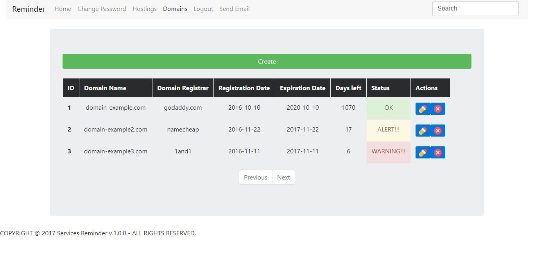
Task: Focus the Search input field
Action: (475, 9)
